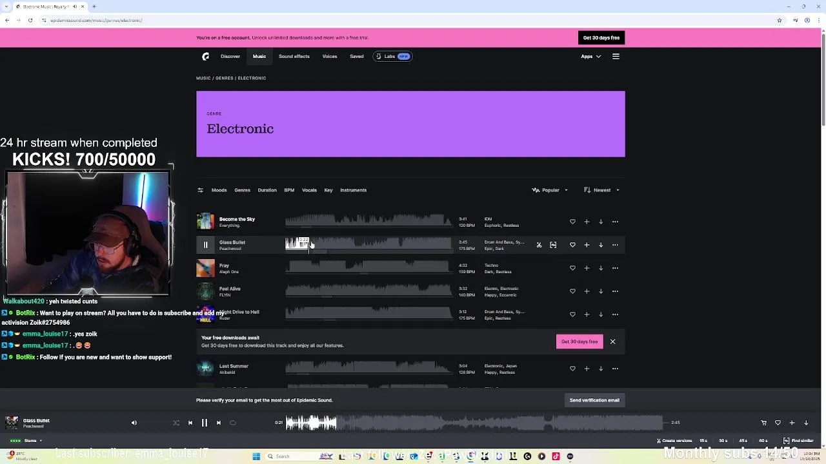Download the Fray track
This screenshot has width=826, height=464.
click(x=601, y=268)
